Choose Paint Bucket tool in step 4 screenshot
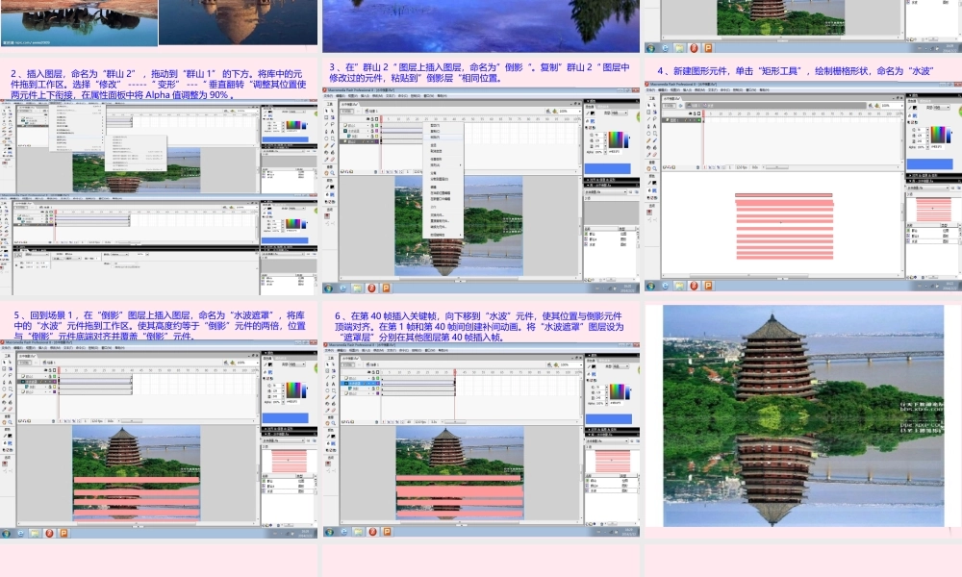 [655, 148]
